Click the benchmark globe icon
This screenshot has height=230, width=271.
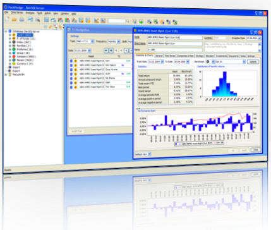(208, 62)
